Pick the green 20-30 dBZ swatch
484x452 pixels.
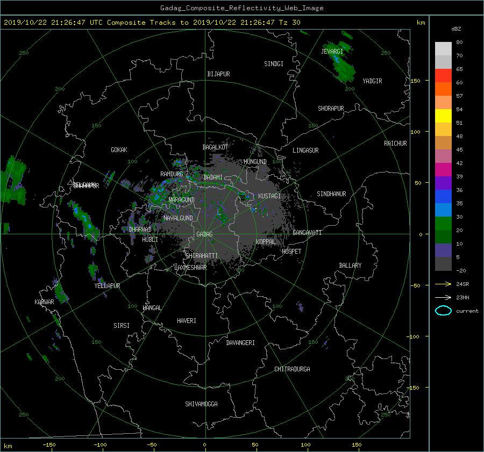[x=443, y=224]
